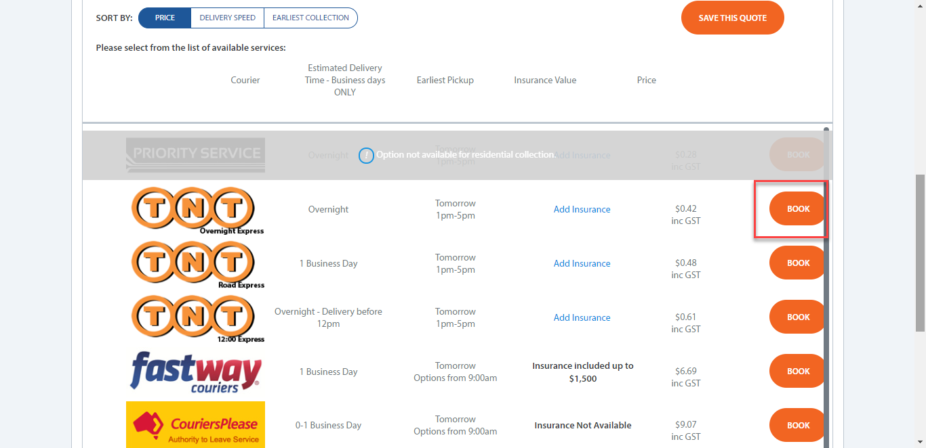
Task: Click the Estimated Delivery Time header
Action: (x=344, y=80)
